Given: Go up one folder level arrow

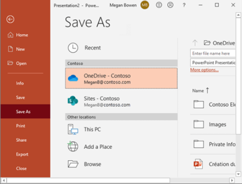Looking at the screenshot, I should pyautogui.click(x=195, y=43).
